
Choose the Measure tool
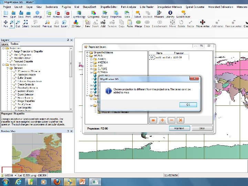(x=159, y=14)
